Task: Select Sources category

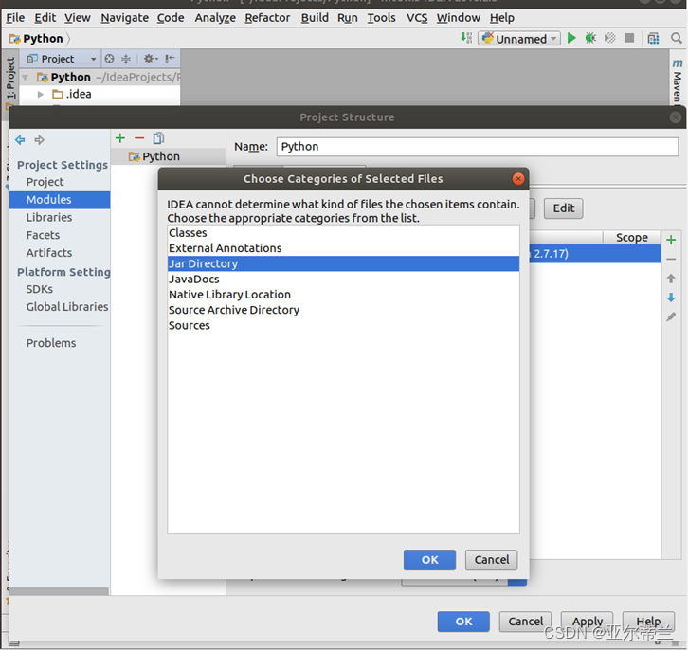Action: pos(344,325)
